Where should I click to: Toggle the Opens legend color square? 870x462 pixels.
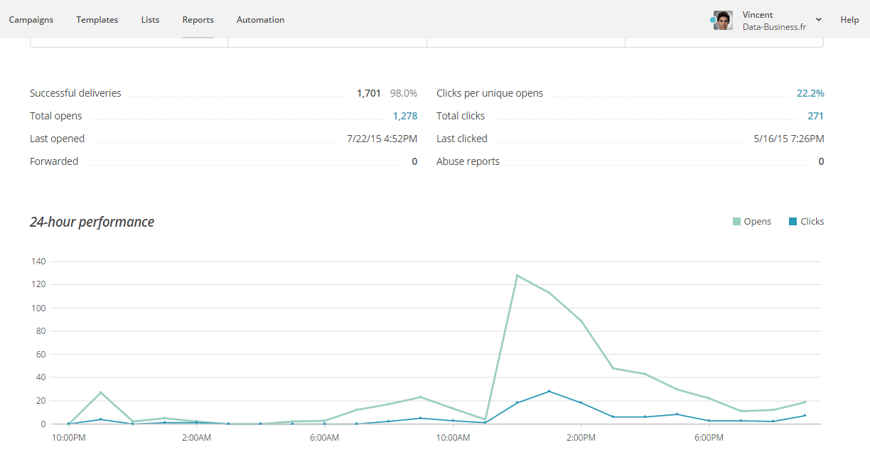736,222
